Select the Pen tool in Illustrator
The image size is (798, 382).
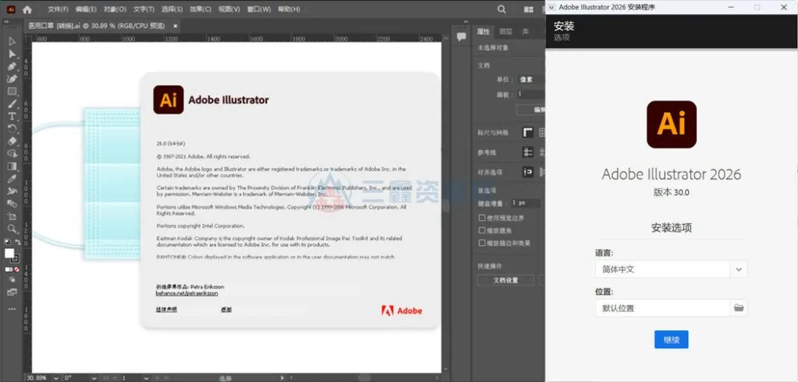(12, 67)
